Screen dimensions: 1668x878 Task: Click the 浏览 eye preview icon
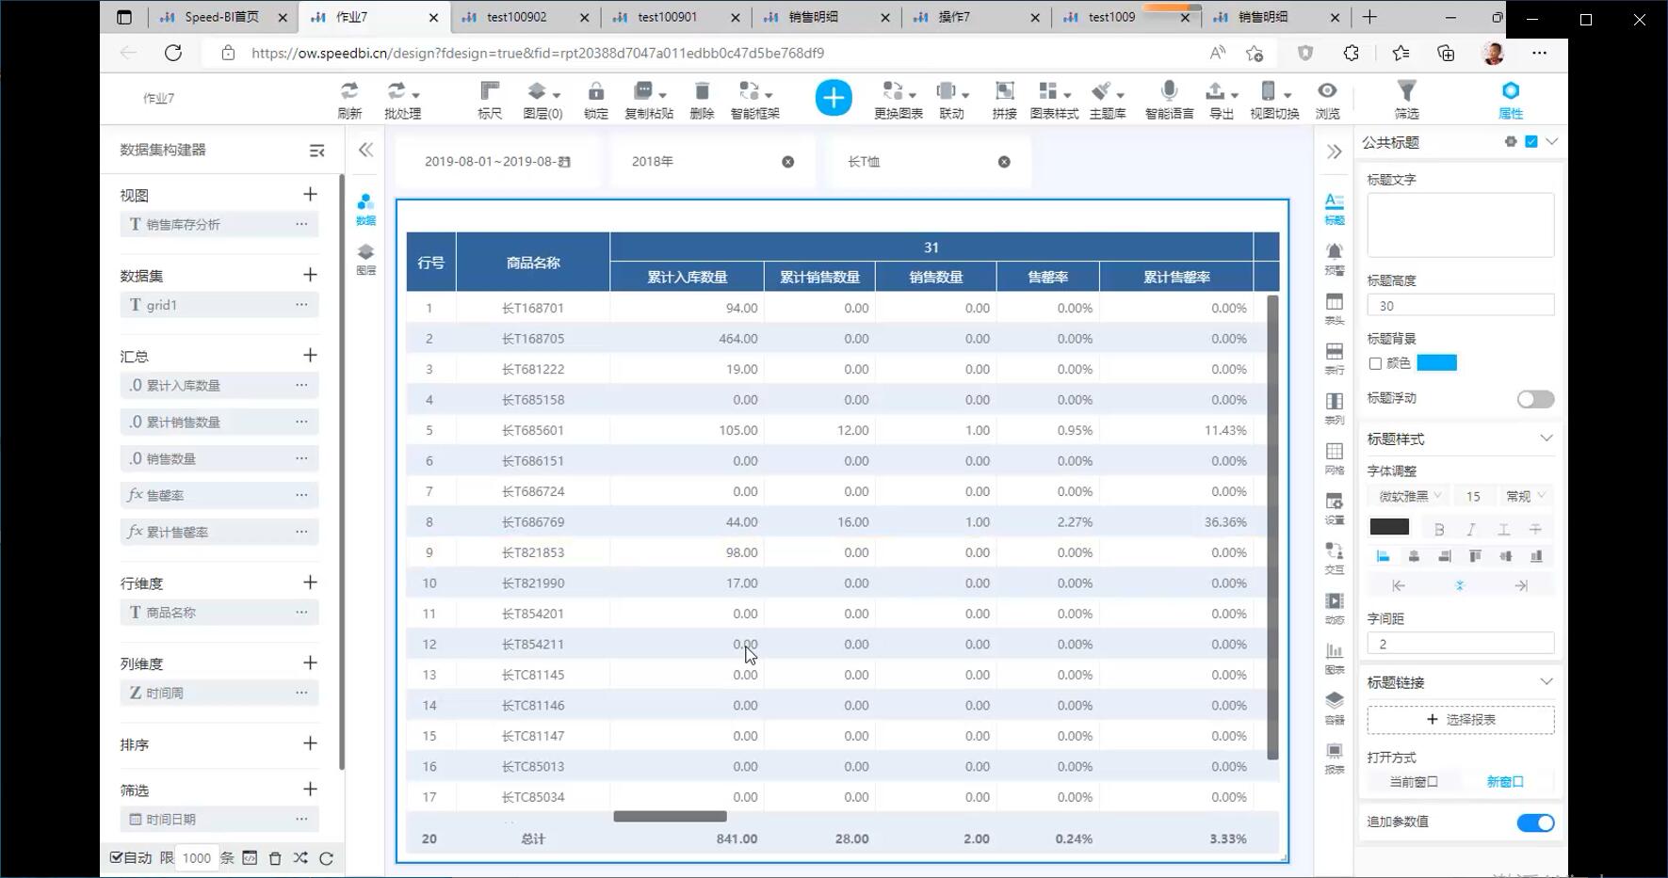(x=1327, y=92)
